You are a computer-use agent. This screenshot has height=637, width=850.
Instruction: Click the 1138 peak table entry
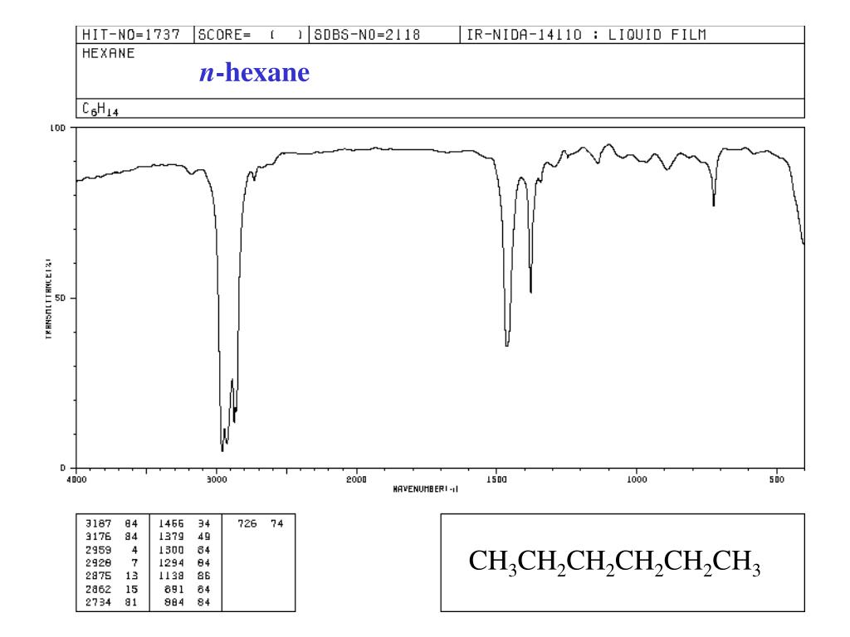coord(171,576)
